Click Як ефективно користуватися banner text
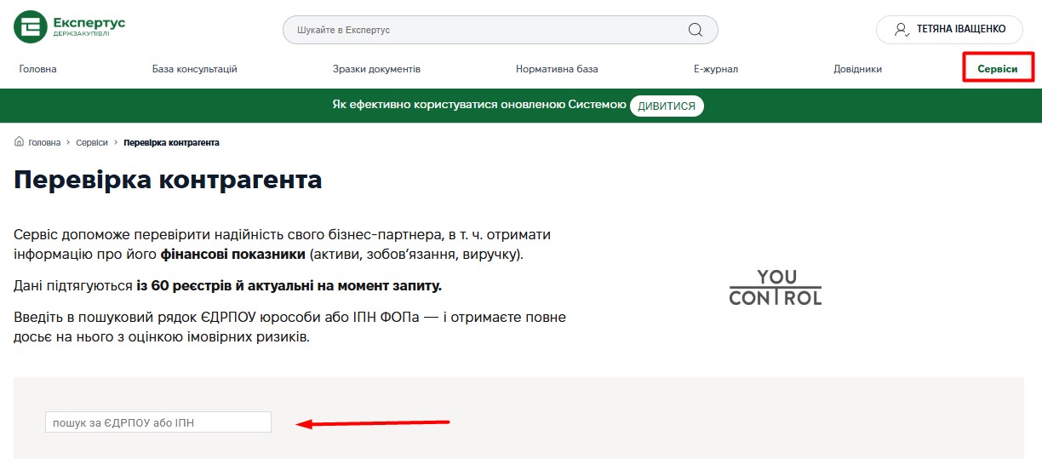 pos(479,106)
